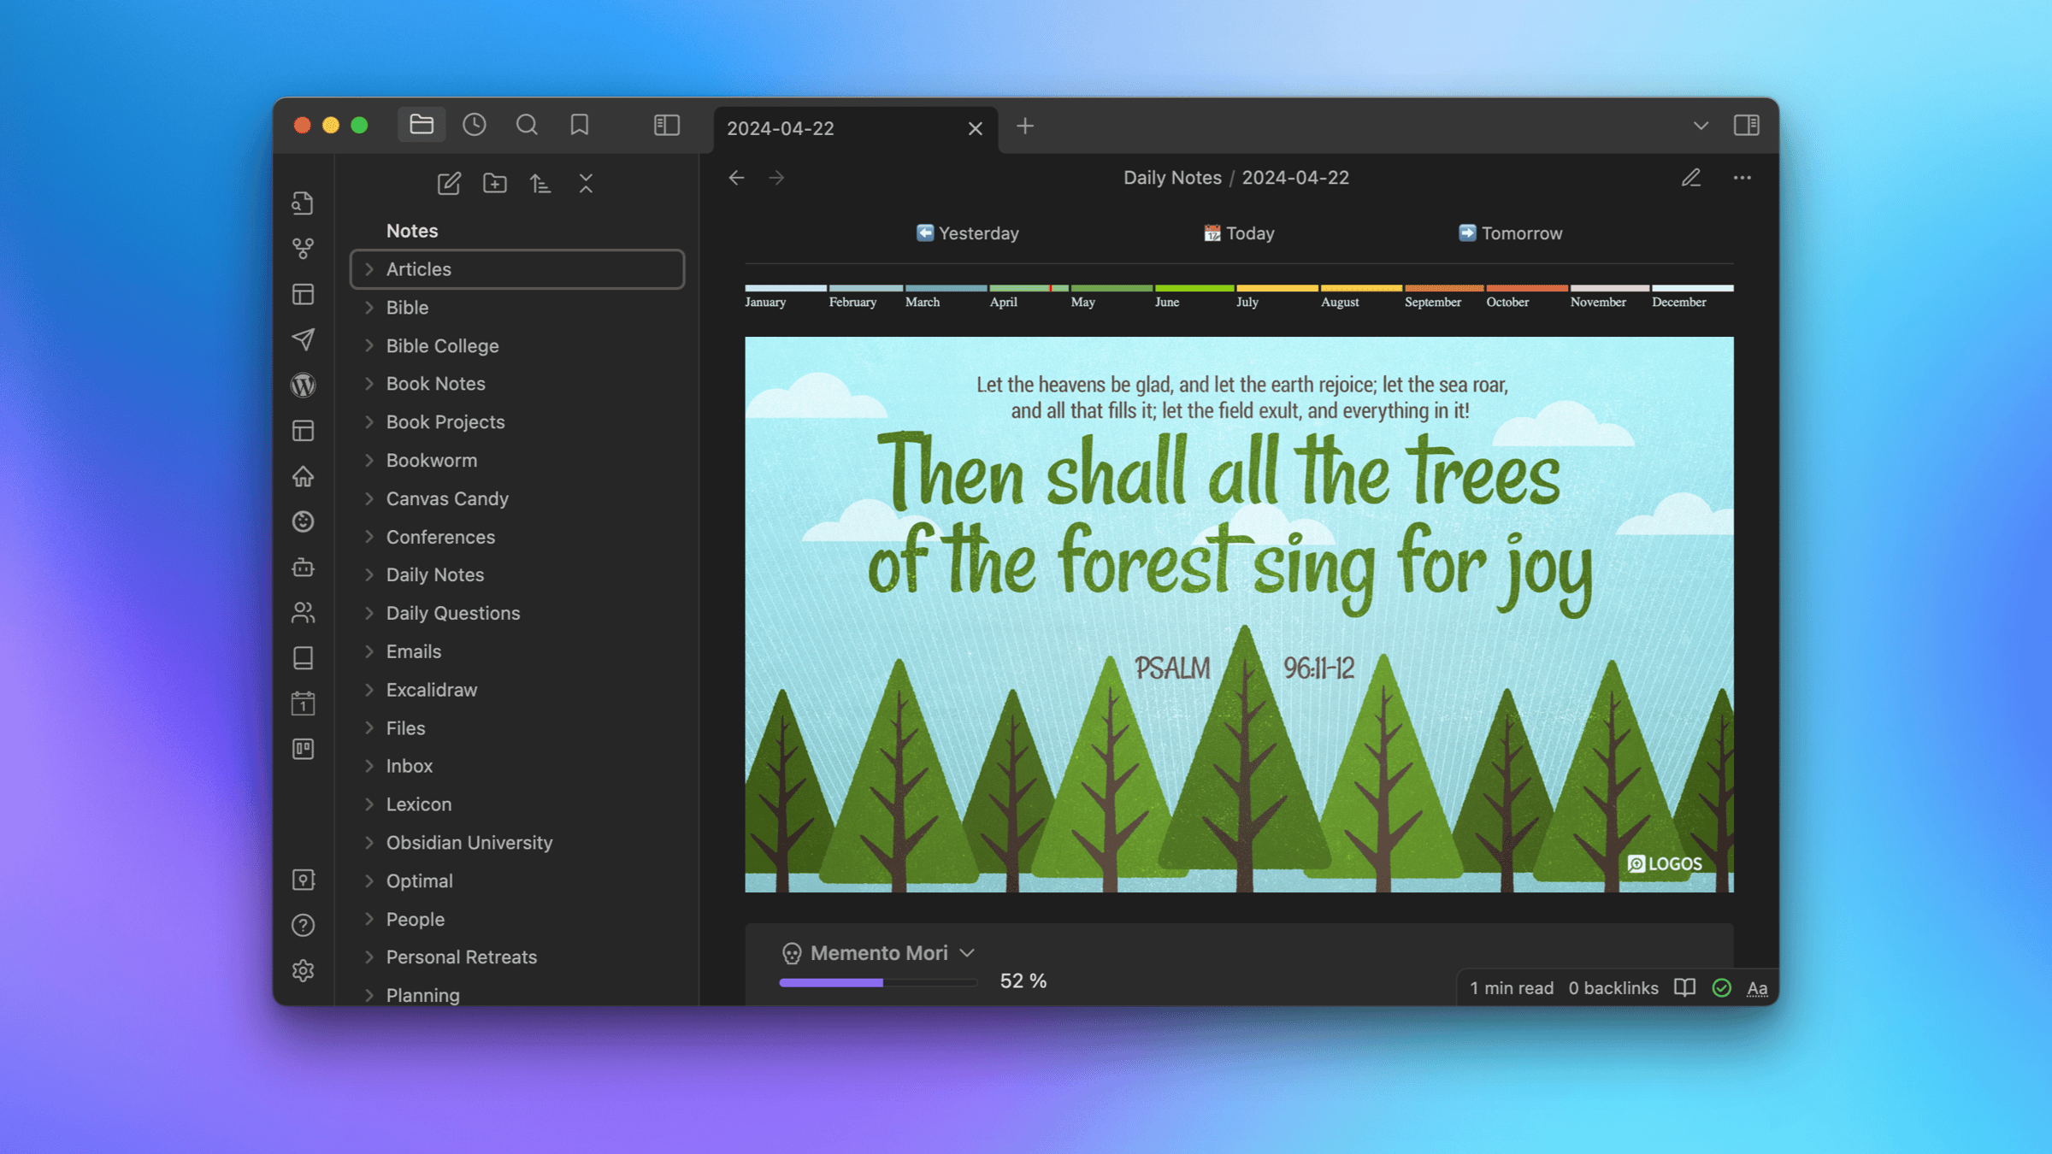Create a new folder

494,183
